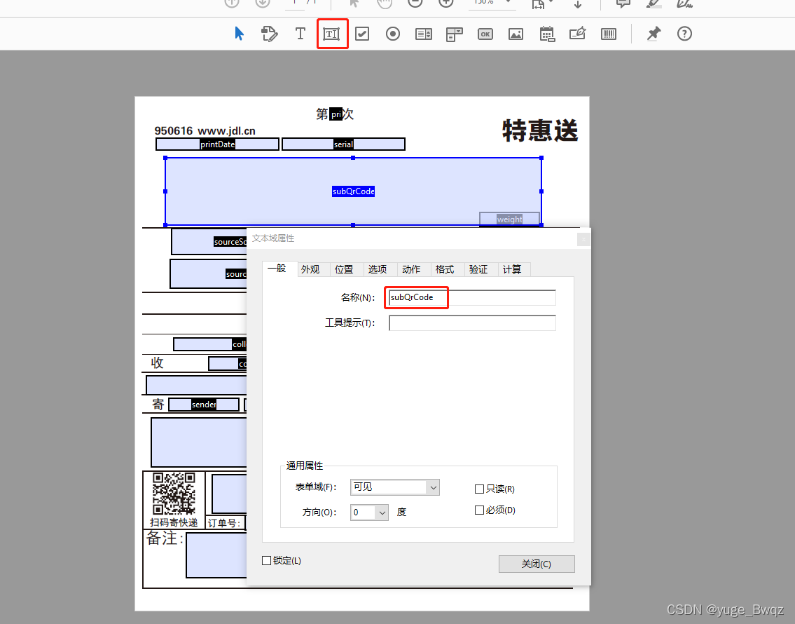Click the 扫码寄快递 label

tap(174, 522)
